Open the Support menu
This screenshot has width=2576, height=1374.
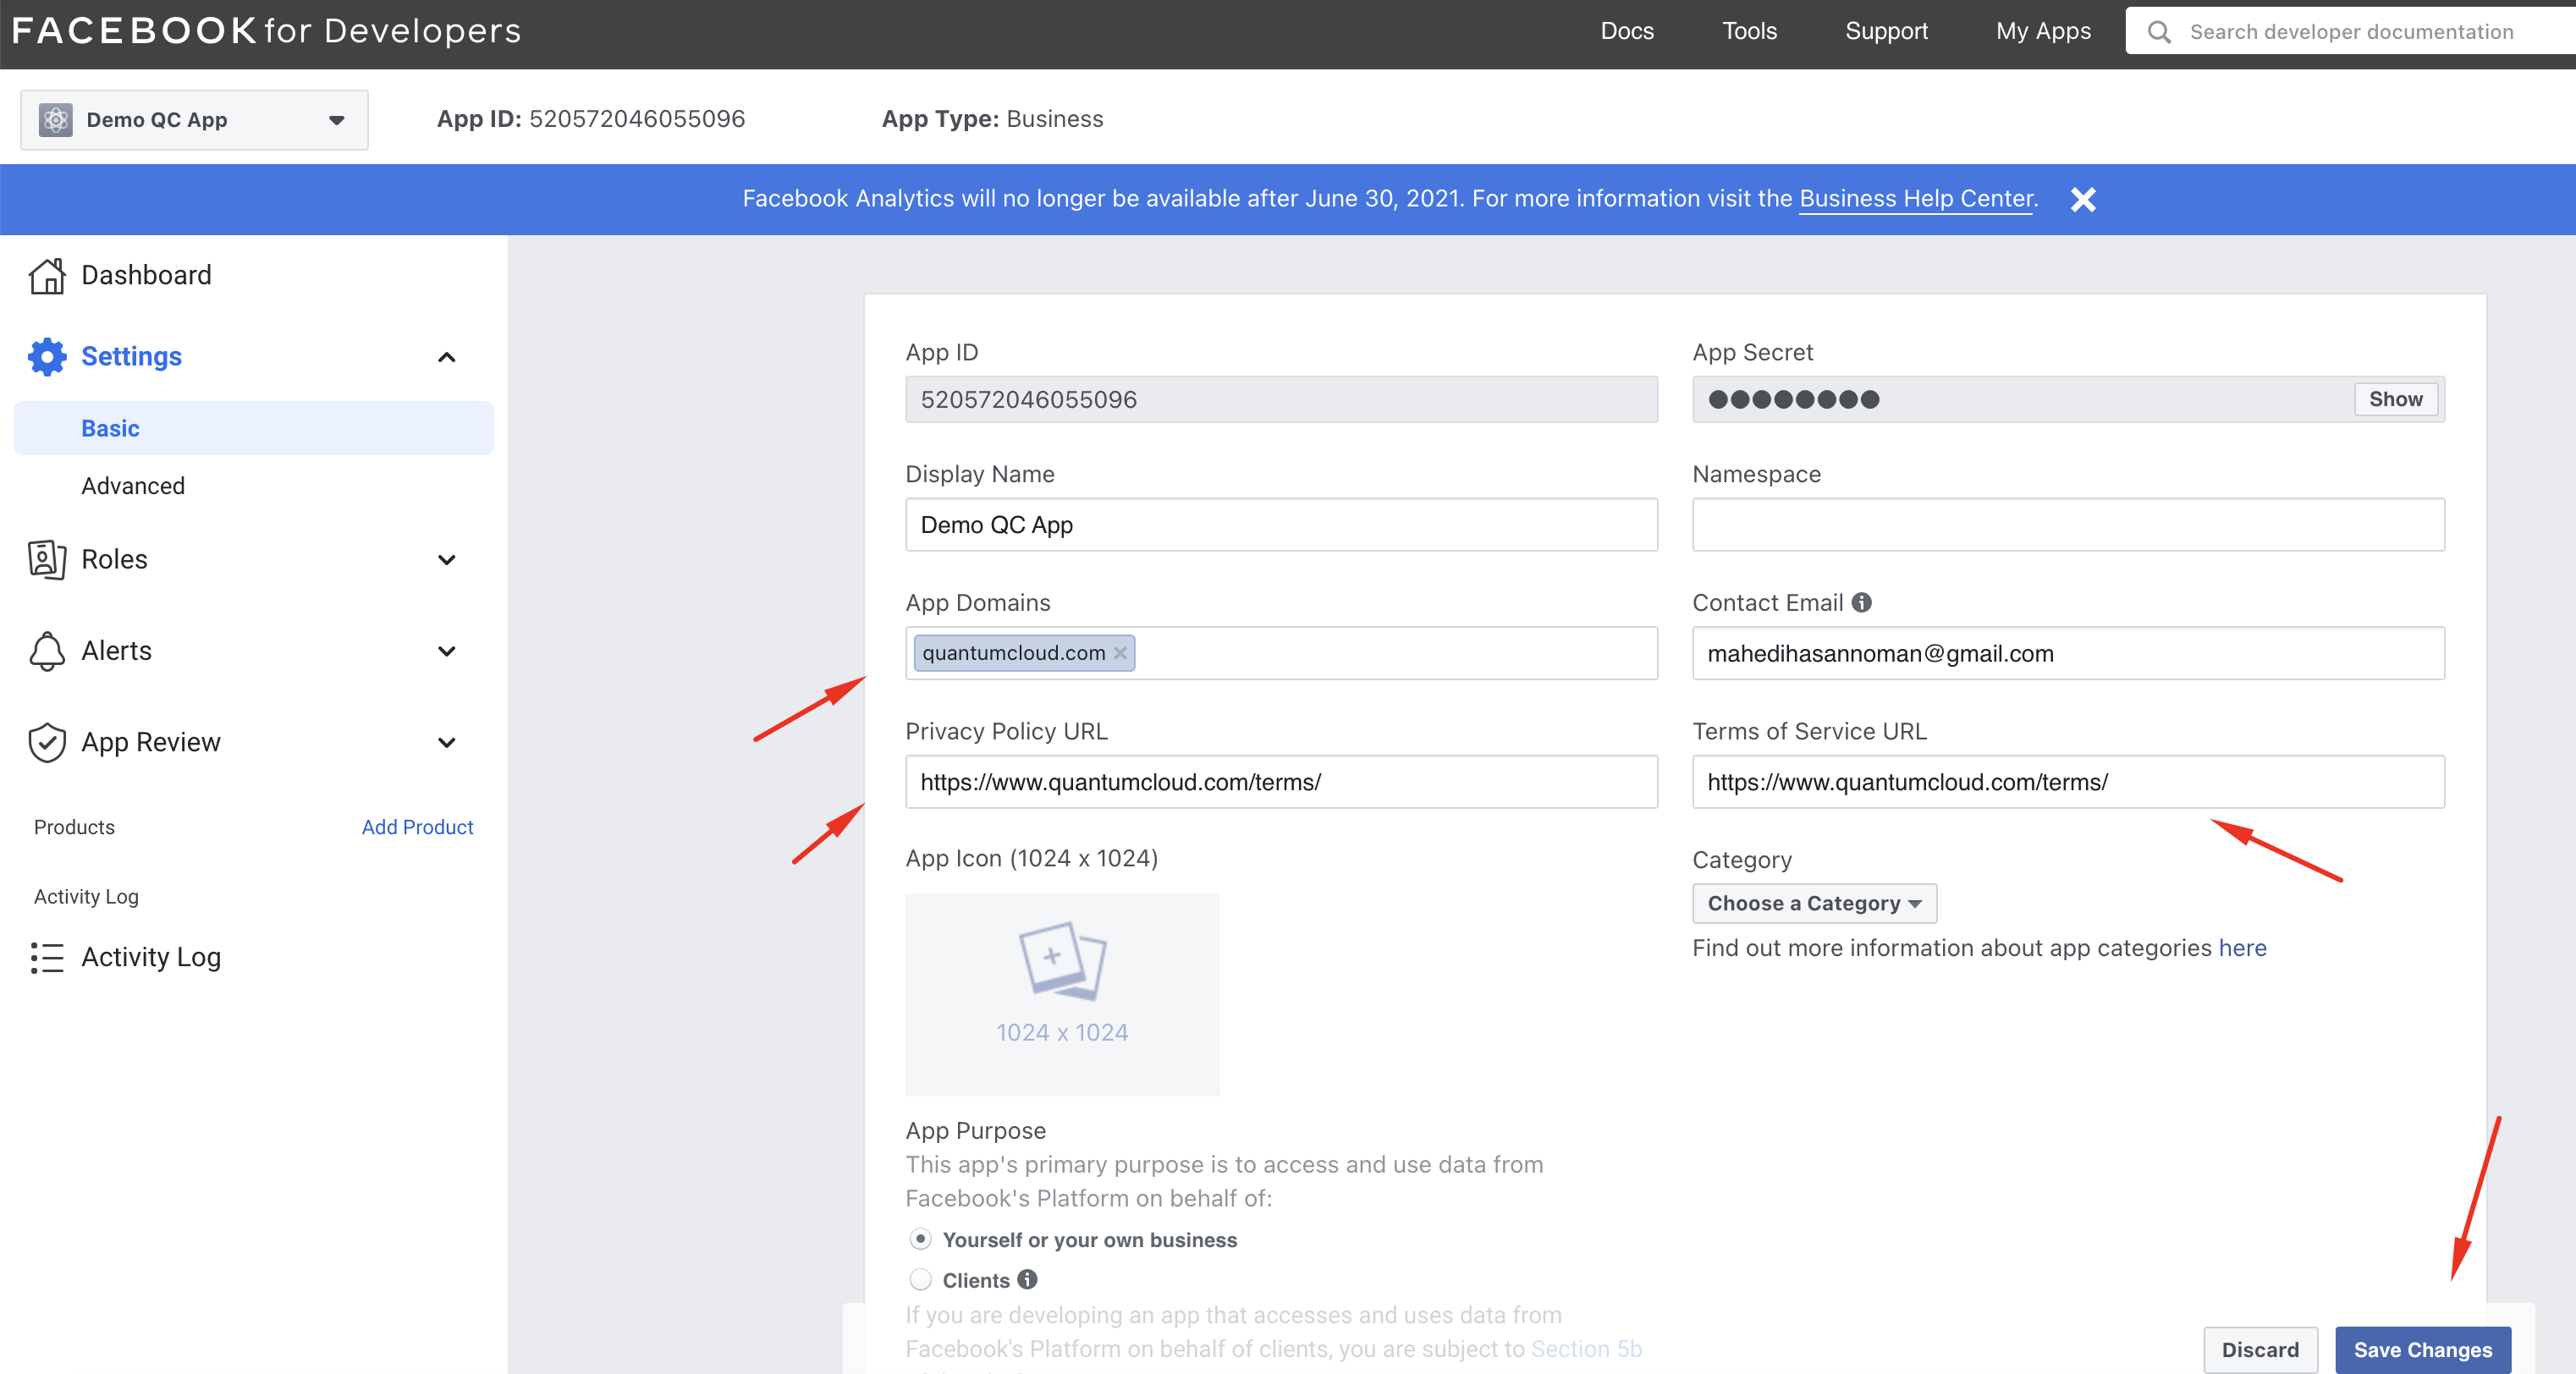point(1886,31)
